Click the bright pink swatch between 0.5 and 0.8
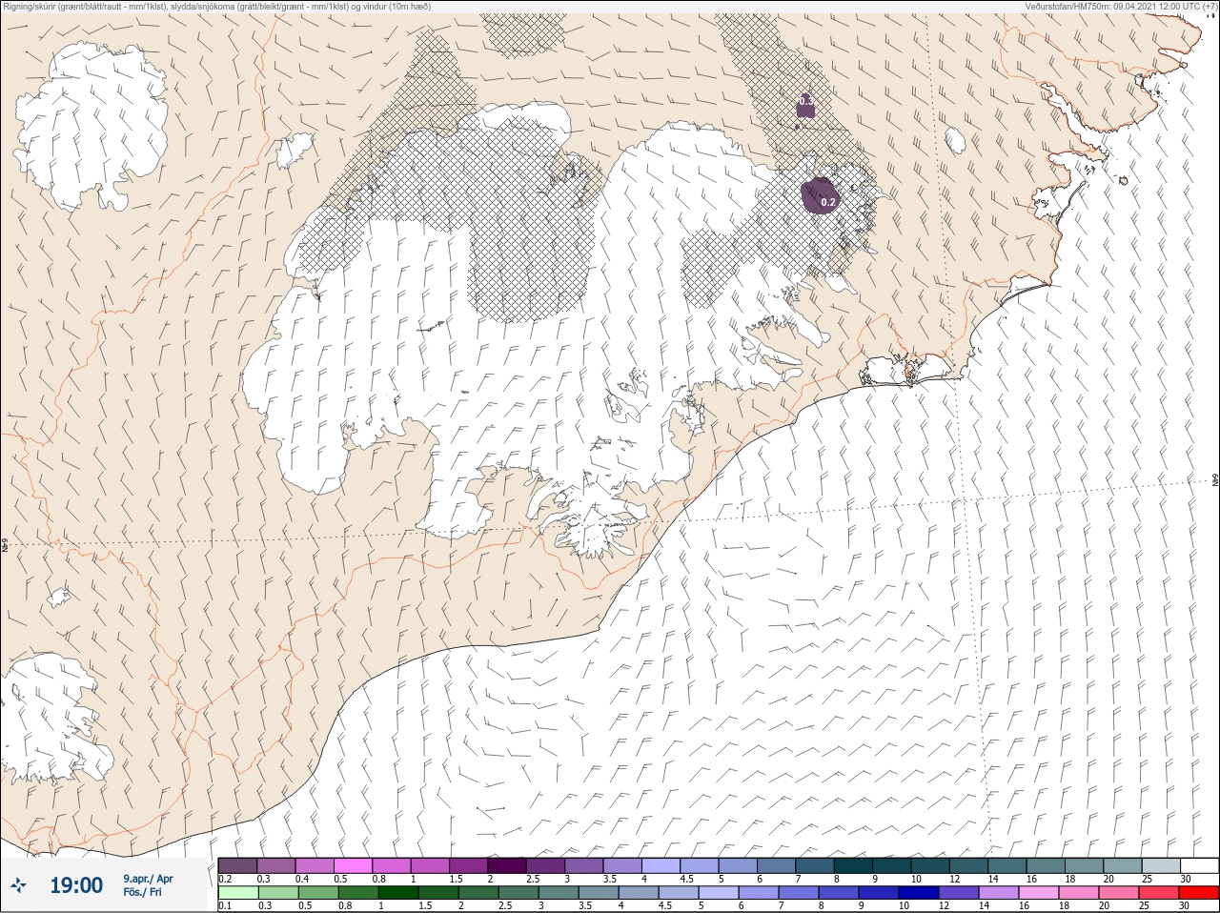Image resolution: width=1220 pixels, height=913 pixels. tap(354, 865)
